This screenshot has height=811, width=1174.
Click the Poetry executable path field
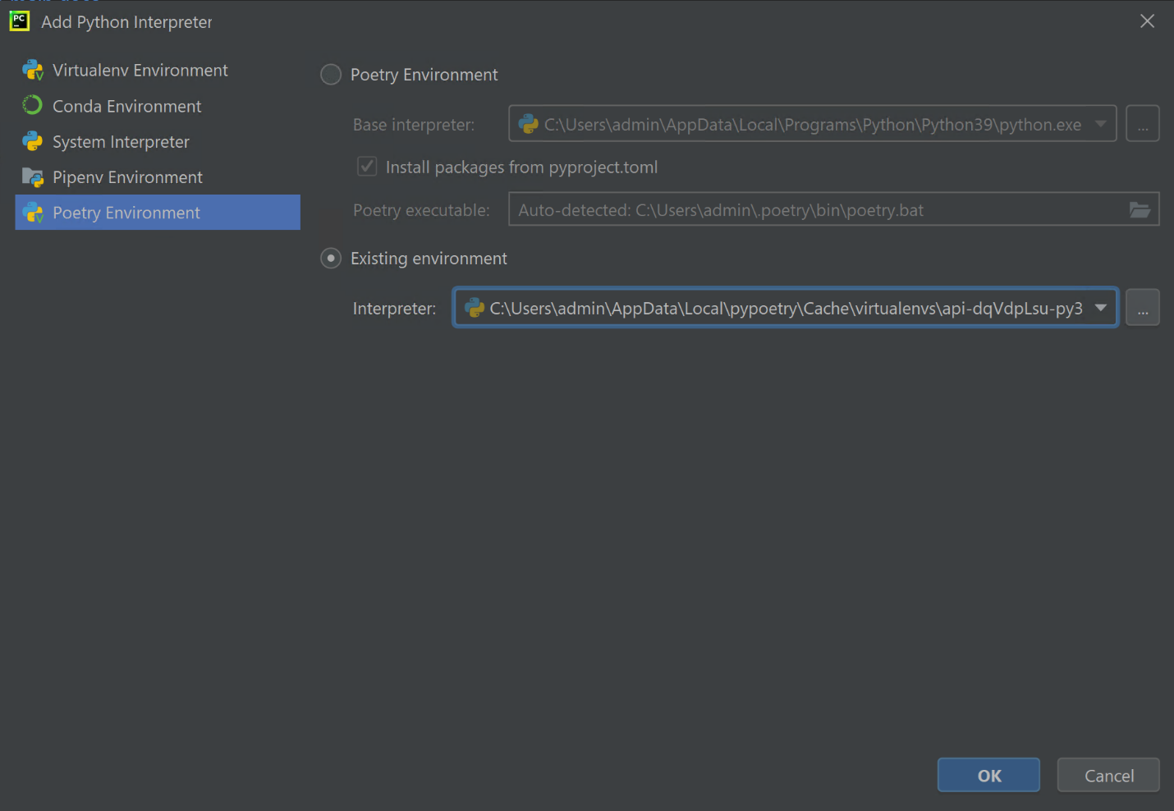pos(834,209)
